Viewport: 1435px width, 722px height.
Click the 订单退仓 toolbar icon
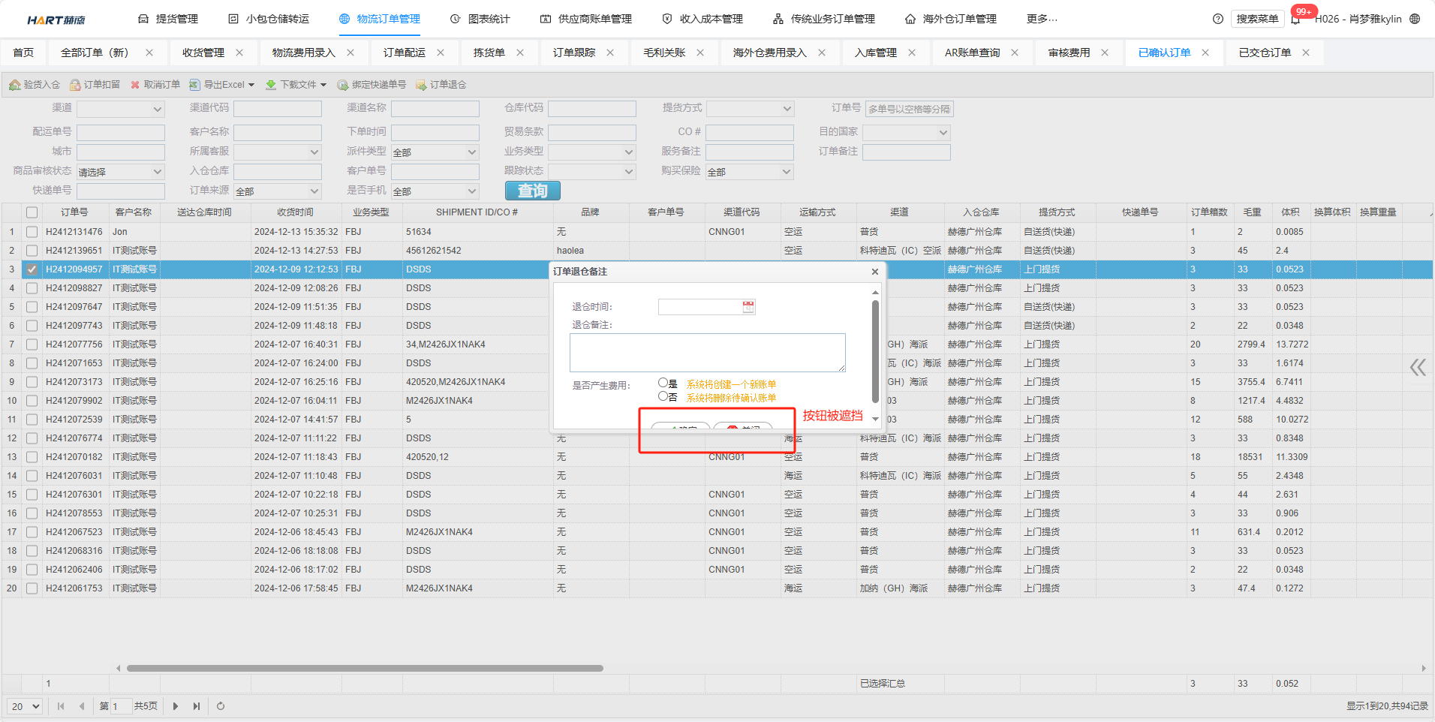click(421, 85)
